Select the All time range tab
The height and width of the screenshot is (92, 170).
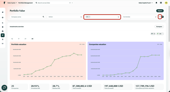pyautogui.click(x=32, y=39)
